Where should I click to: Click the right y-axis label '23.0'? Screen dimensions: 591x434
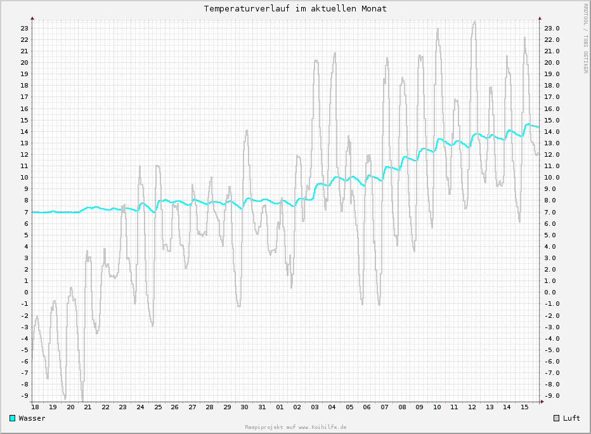[x=552, y=29]
